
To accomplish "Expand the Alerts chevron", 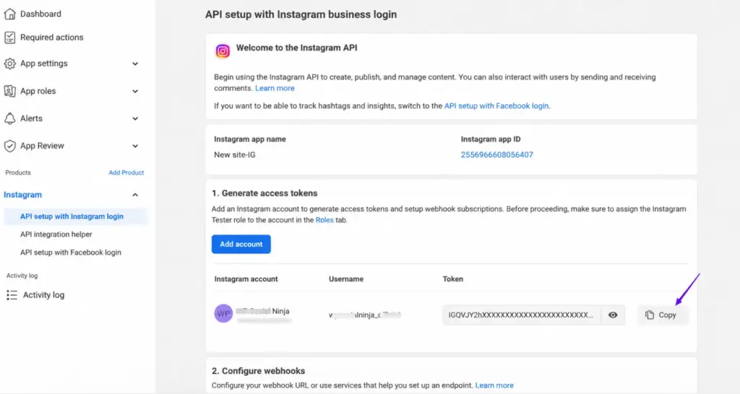I will coord(135,118).
